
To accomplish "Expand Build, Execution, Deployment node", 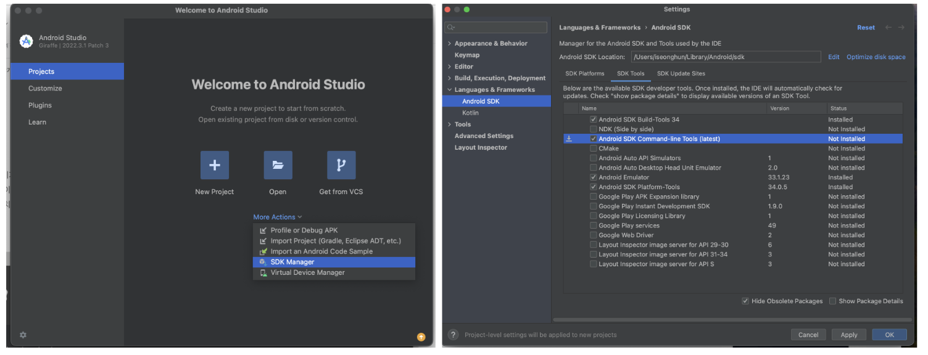I will click(x=449, y=78).
